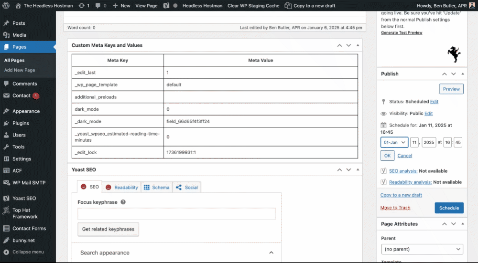Viewport: 478px width, 263px height.
Task: Click the Get related keyphrases button
Action: pos(108,229)
